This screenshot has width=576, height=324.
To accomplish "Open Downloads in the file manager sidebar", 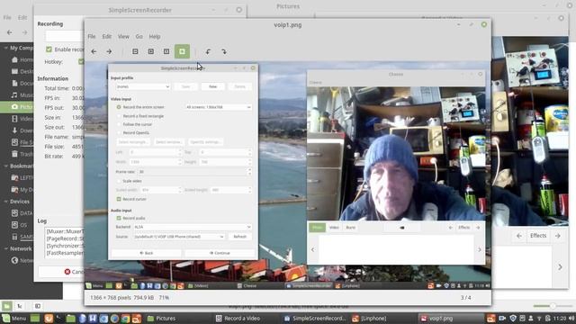I will click(22, 130).
